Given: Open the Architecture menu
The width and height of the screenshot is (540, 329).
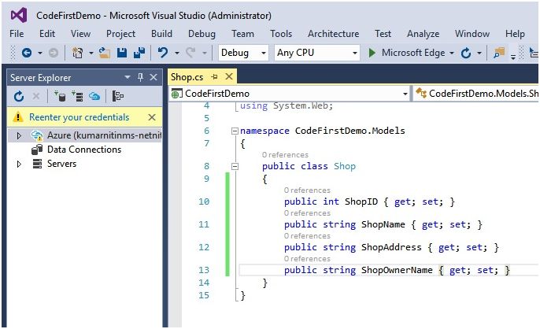Looking at the screenshot, I should coord(334,34).
